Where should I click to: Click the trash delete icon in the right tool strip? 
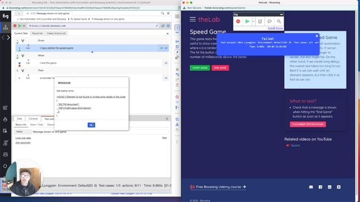(177, 85)
